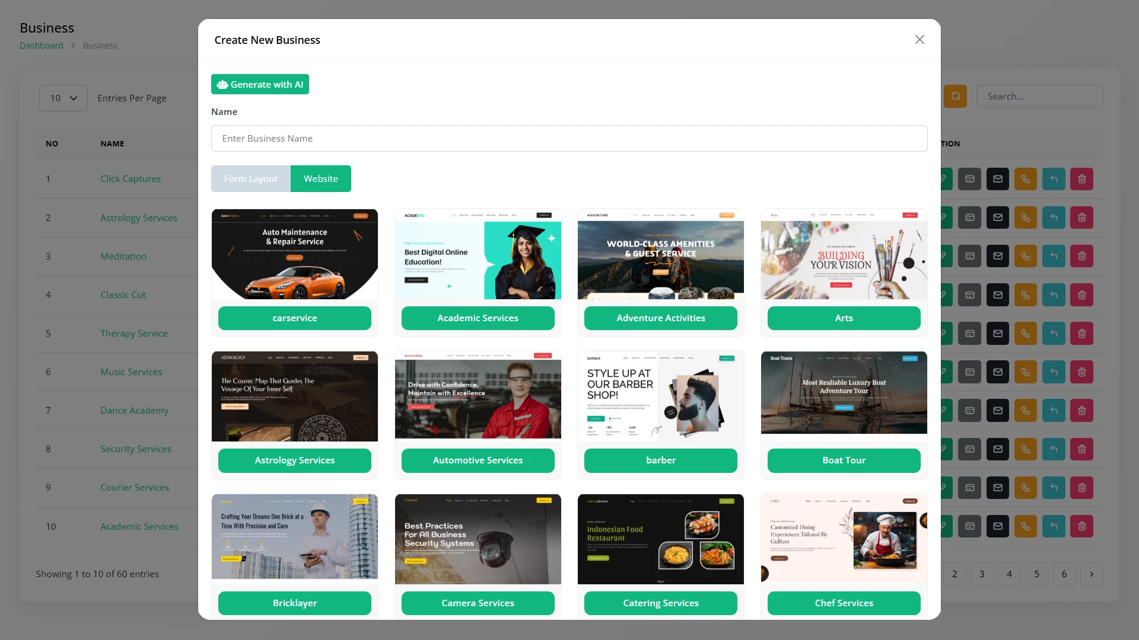
Task: Select the Astrology Services template button
Action: (295, 460)
